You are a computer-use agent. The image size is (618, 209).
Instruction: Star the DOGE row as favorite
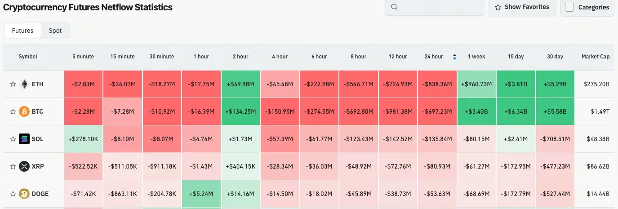click(13, 194)
